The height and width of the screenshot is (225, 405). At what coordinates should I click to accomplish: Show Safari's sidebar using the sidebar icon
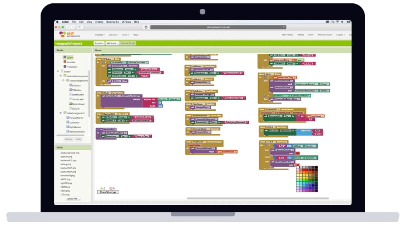[80, 27]
